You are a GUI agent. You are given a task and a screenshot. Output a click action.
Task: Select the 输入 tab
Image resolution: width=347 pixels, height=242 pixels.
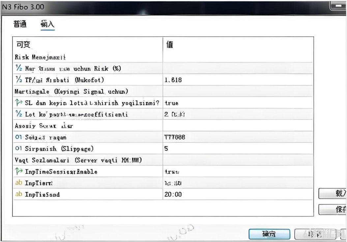click(x=47, y=24)
